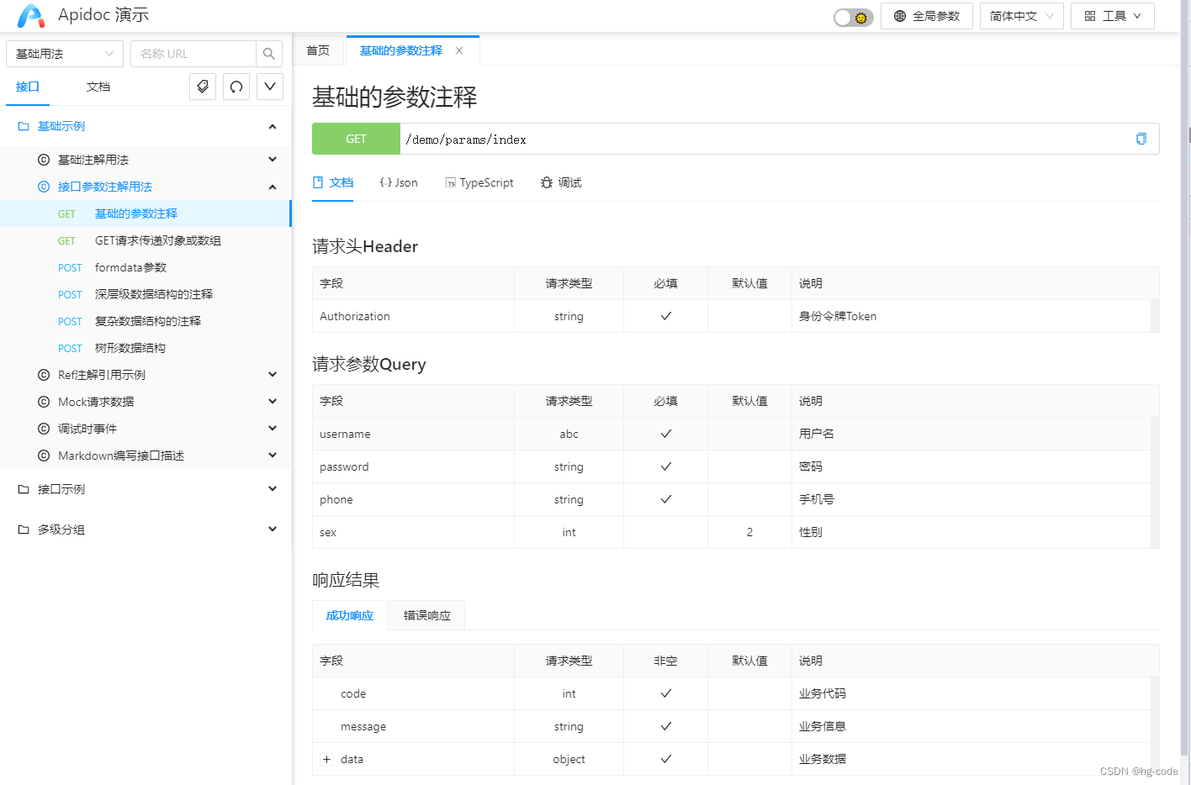1191x785 pixels.
Task: Click the 身份令牌Token description cell
Action: [x=971, y=316]
